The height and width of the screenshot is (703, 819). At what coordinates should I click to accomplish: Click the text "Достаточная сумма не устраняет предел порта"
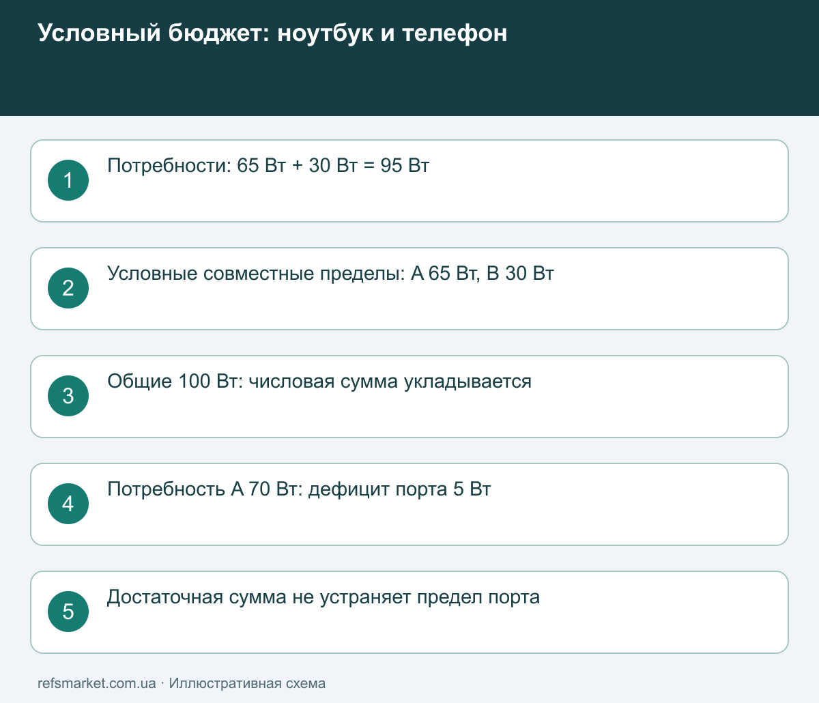tap(324, 597)
